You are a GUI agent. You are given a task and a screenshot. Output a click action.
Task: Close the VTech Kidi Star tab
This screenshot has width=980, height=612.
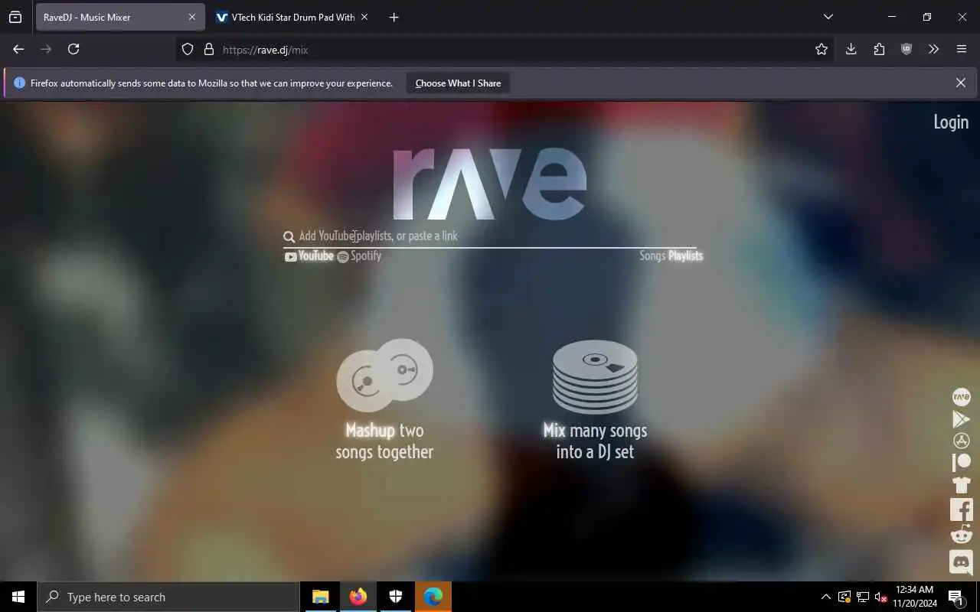(364, 17)
